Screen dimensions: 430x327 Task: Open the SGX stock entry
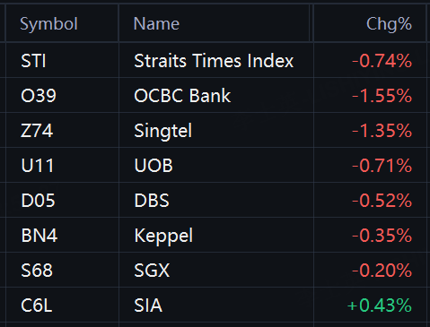coord(152,271)
